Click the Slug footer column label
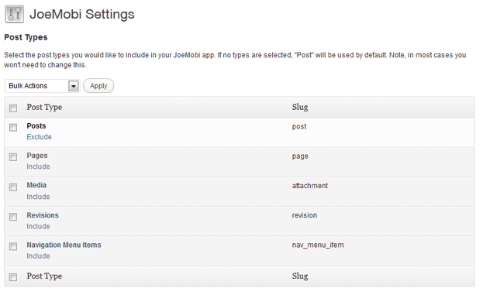 point(300,276)
